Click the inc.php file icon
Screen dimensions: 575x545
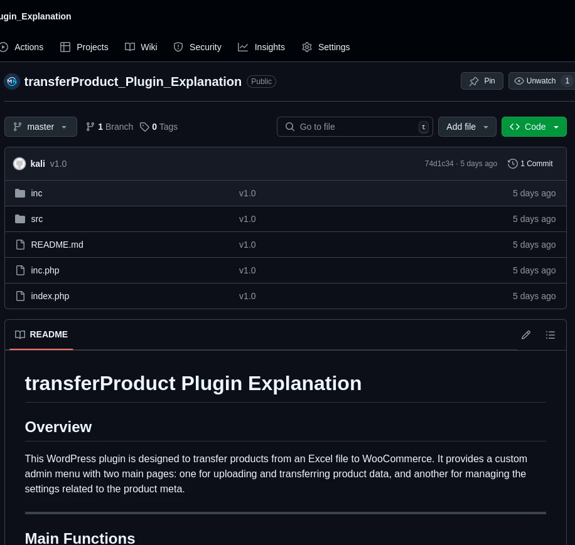click(x=21, y=270)
